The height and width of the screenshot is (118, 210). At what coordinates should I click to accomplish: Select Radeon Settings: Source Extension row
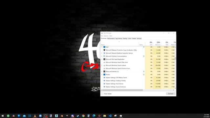click(137, 87)
